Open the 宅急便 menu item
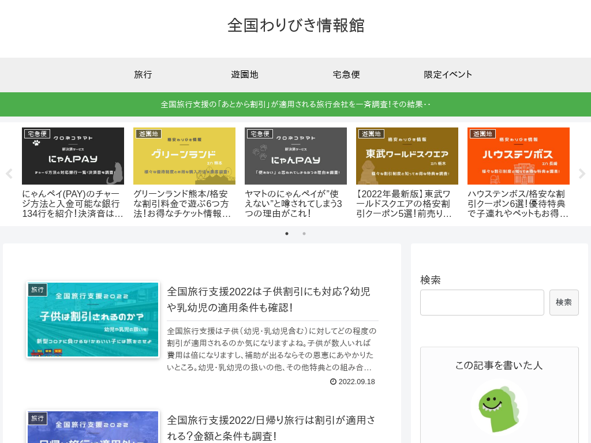The image size is (591, 443). coord(346,74)
